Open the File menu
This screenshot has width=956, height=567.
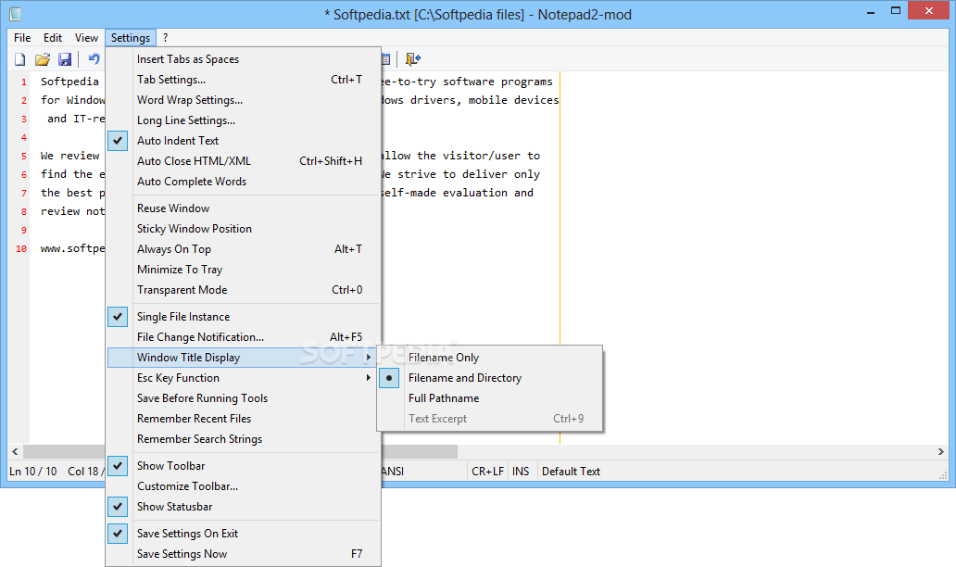tap(22, 38)
